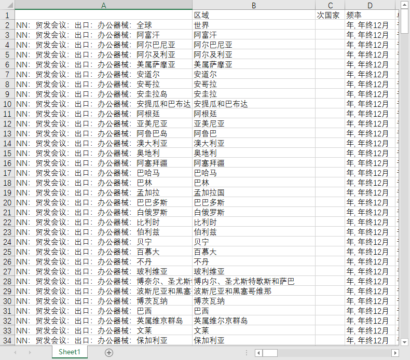
Task: Select column B cell '波斯尼亚和黑塞哥维那'
Action: point(254,291)
